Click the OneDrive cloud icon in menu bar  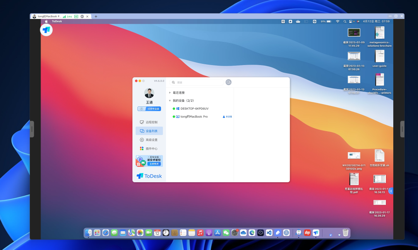pos(298,21)
